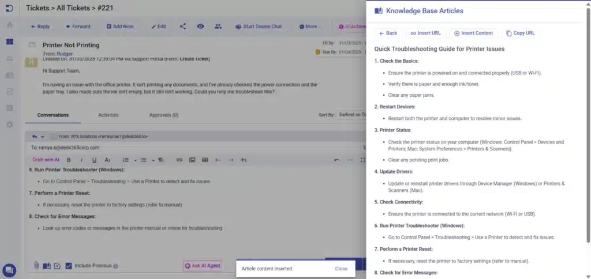The height and width of the screenshot is (279, 591).
Task: Open the knowledge base book icon below editor
Action: [x=46, y=266]
